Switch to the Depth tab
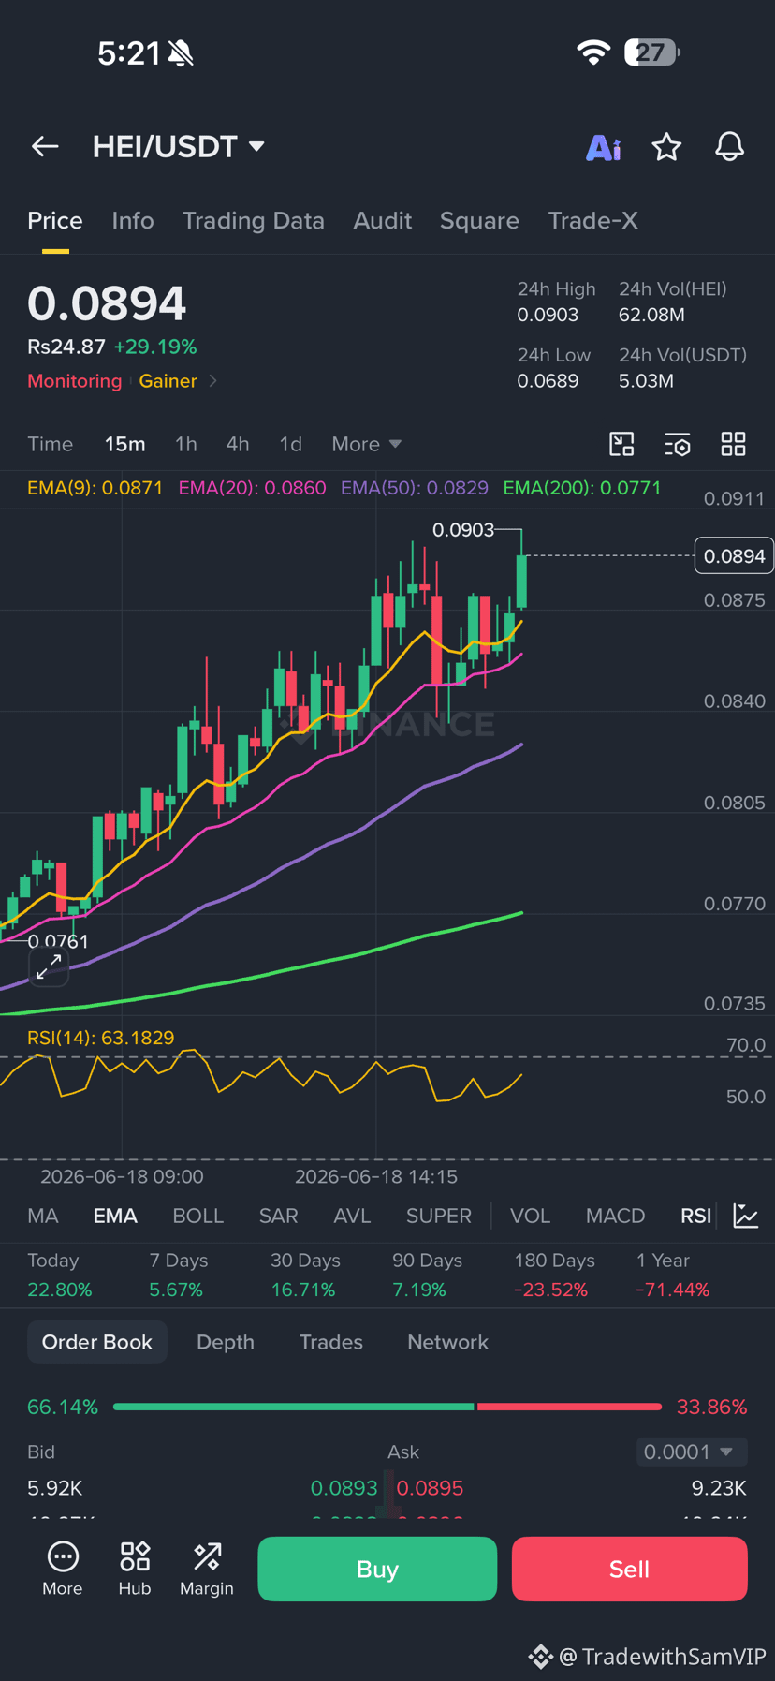 pos(226,1342)
